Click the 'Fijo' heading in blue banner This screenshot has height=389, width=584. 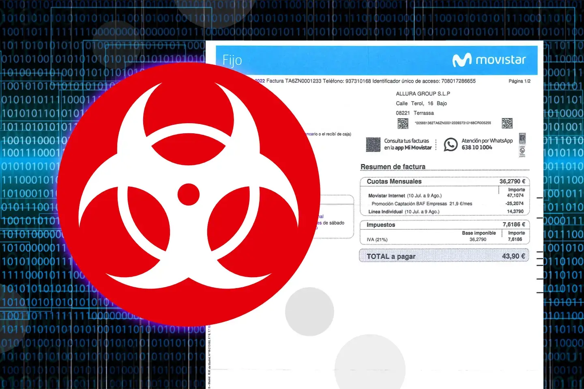[232, 60]
